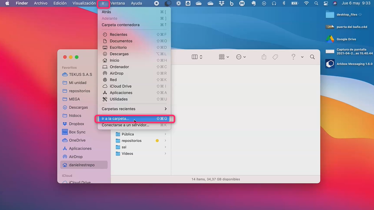Viewport: 374px width, 210px height.
Task: Select the desktop_files folder on desktop
Action: click(330, 15)
